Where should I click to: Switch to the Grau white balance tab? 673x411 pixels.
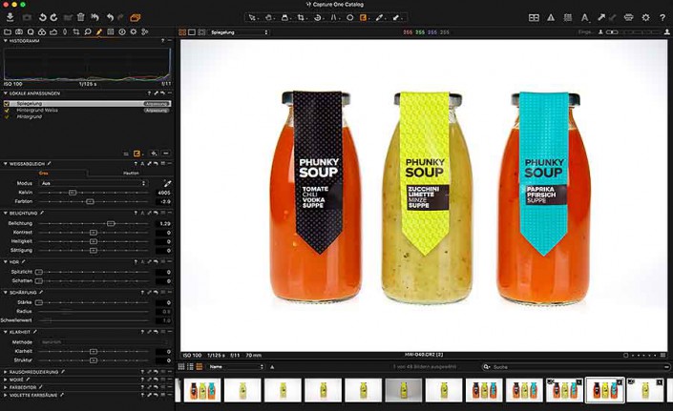pos(43,174)
